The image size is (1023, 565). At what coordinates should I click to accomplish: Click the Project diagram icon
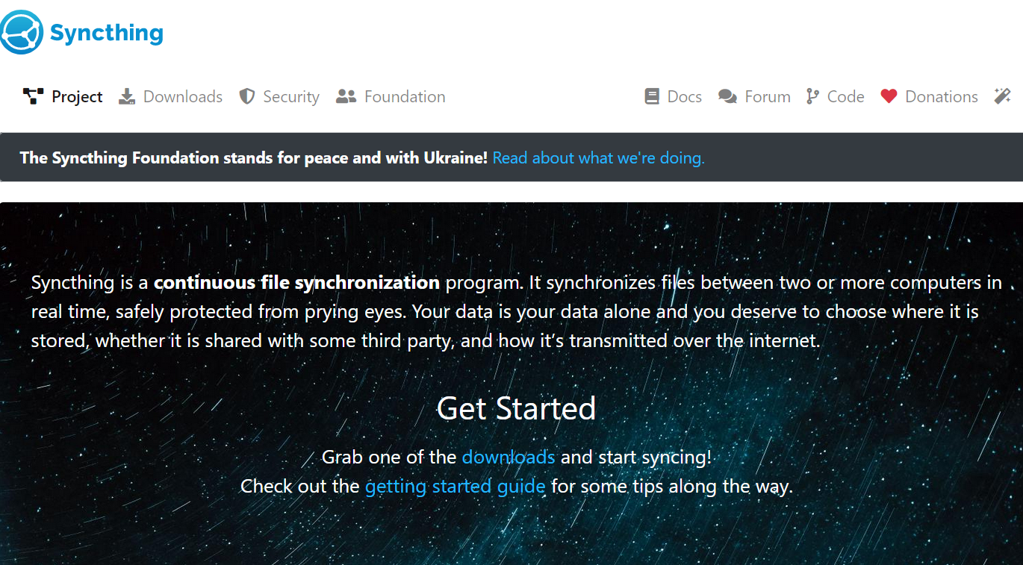(33, 96)
